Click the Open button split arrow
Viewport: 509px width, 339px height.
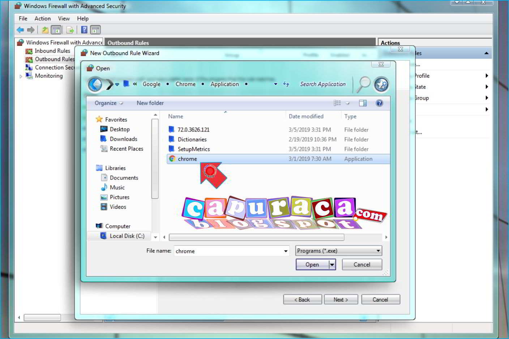332,265
